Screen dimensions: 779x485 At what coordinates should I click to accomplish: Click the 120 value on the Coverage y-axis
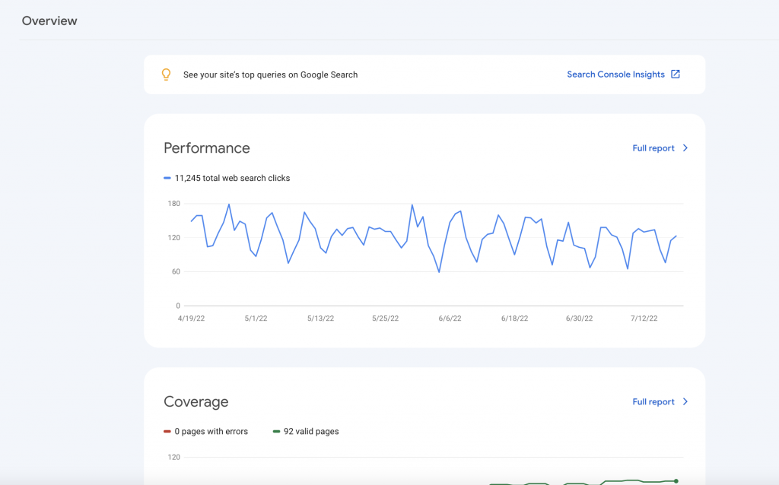pyautogui.click(x=174, y=457)
